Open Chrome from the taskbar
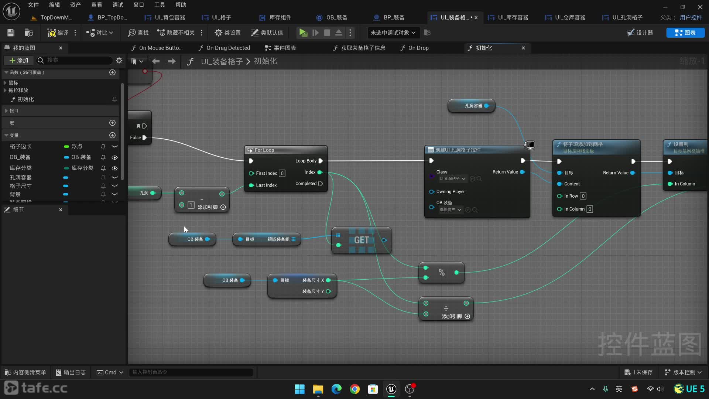Viewport: 709px width, 399px height. [x=354, y=389]
